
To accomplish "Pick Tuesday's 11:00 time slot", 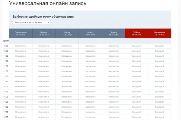I will [x=44, y=56].
